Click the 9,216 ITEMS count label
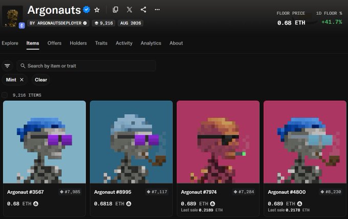 27,95
